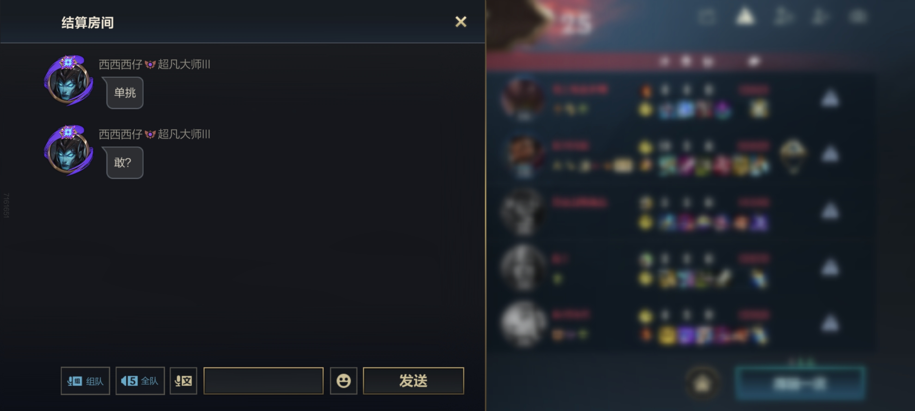The width and height of the screenshot is (915, 411).
Task: Select the 敢? chat bubble
Action: (x=125, y=163)
